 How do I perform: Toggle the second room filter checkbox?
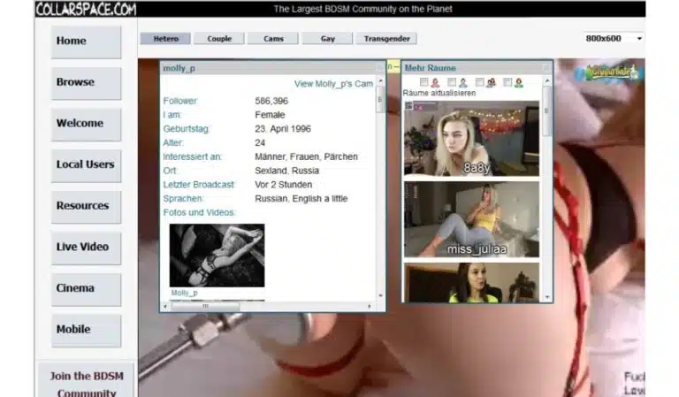point(452,83)
